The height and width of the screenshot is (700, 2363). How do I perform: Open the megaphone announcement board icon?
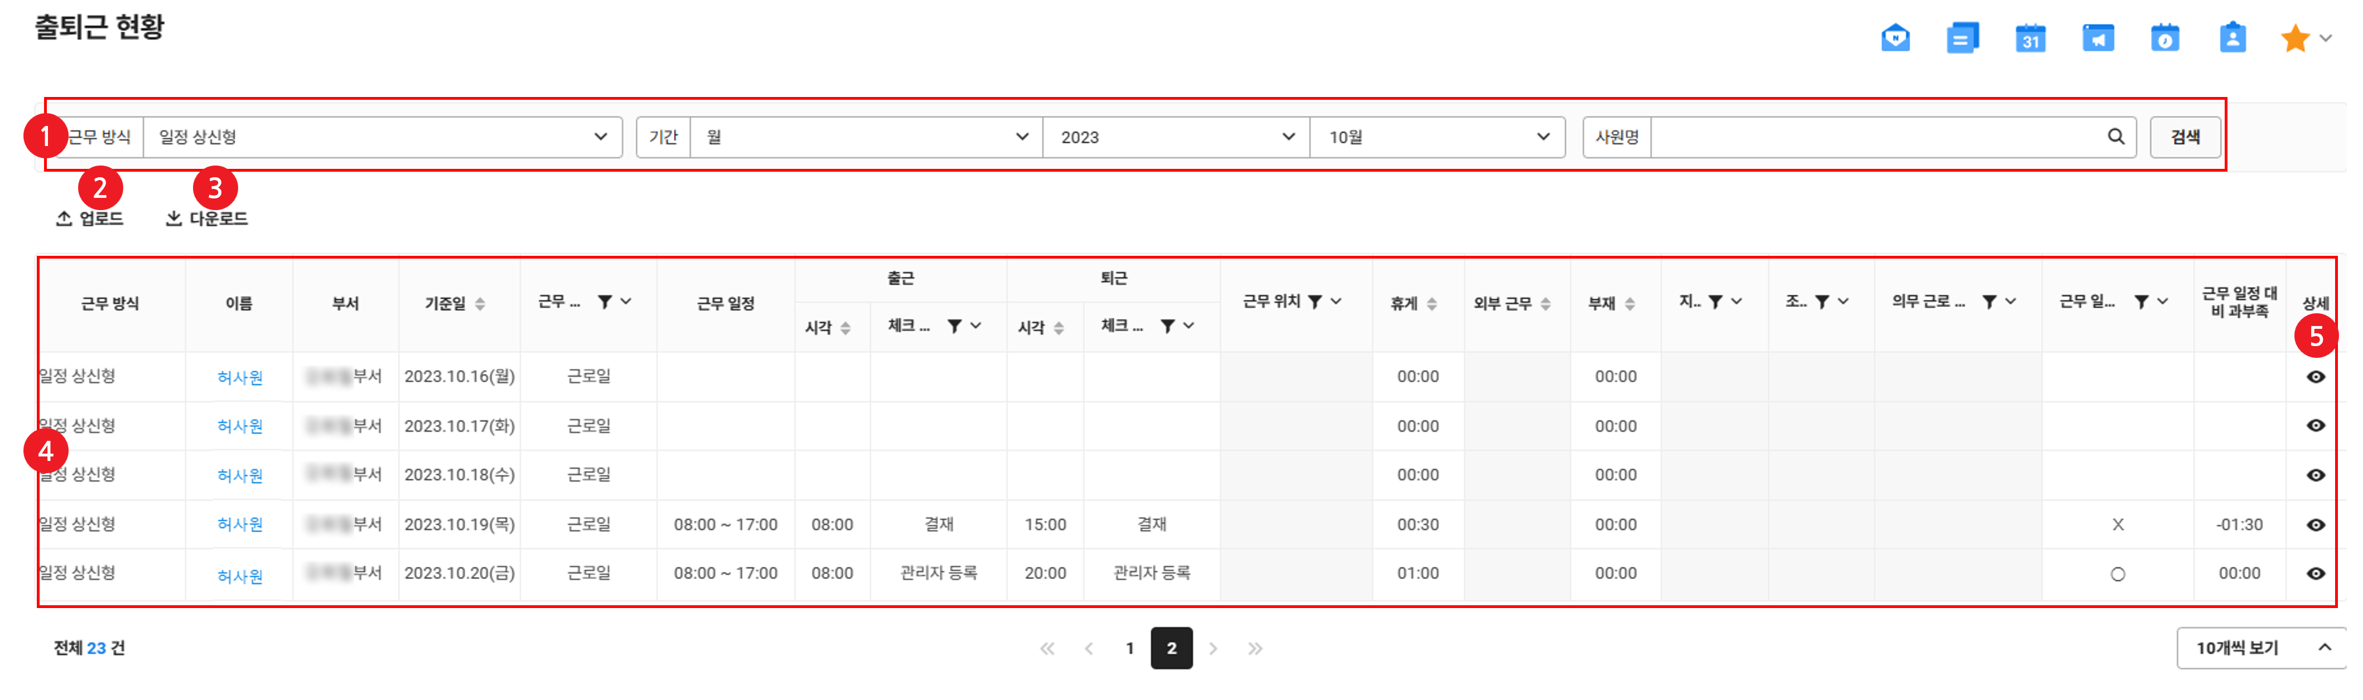[2098, 38]
